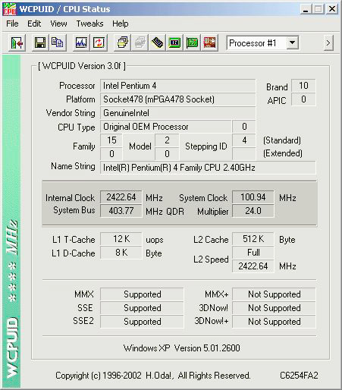Click the System Clock value 100.94
Viewport: 342px width, 390px height.
click(253, 197)
